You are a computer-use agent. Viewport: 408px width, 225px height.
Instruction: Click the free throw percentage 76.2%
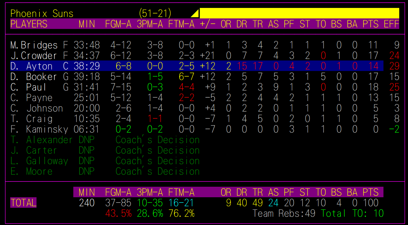181,213
